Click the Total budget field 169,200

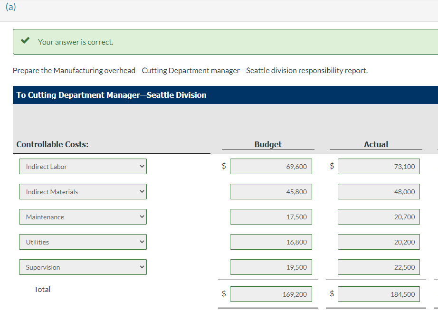[x=271, y=294]
